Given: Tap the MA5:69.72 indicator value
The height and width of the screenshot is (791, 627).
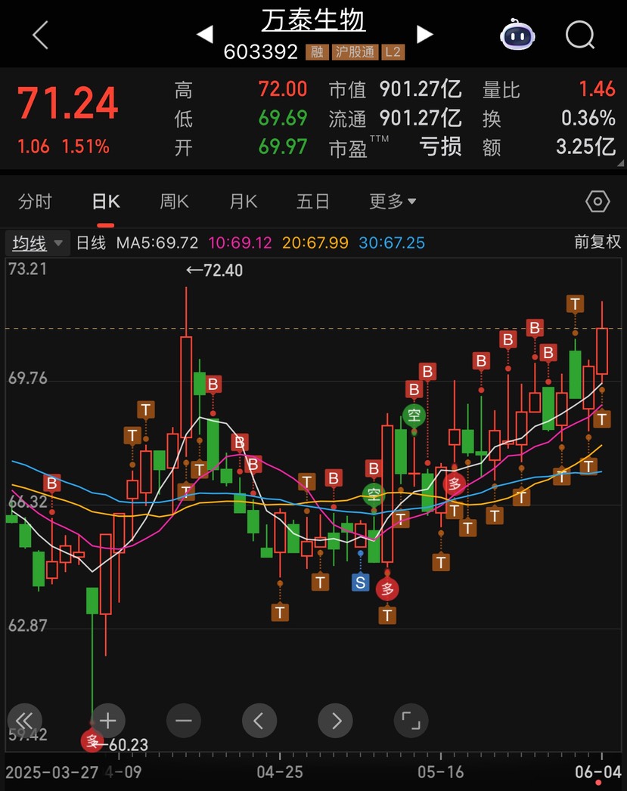Looking at the screenshot, I should 157,243.
